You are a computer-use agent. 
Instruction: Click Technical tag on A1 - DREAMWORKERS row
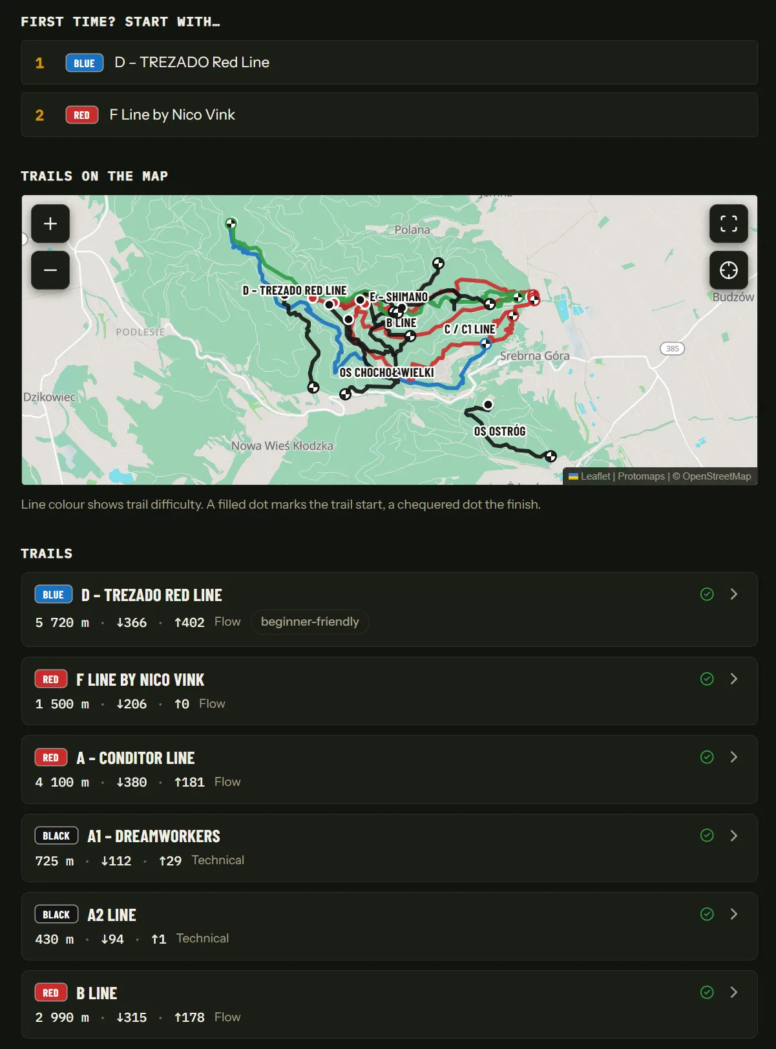218,860
